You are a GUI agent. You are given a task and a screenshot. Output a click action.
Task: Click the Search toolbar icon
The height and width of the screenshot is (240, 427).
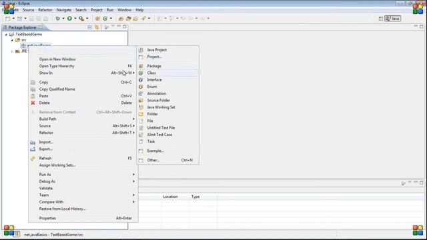click(143, 19)
